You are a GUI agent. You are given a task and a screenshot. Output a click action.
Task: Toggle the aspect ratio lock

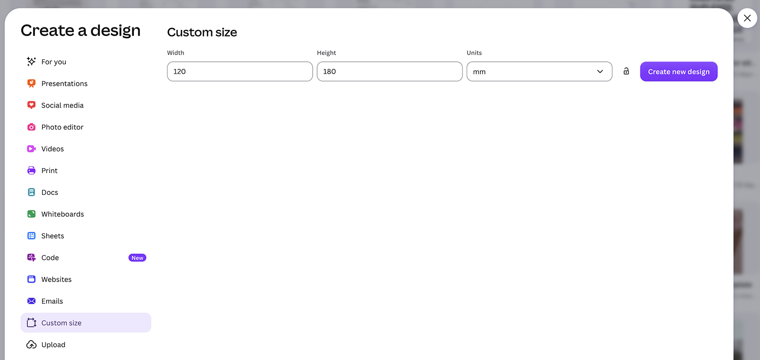(626, 71)
